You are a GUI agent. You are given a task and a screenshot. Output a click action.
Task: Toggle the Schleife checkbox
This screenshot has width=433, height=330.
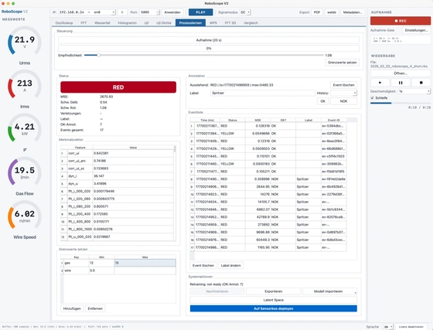pos(372,97)
